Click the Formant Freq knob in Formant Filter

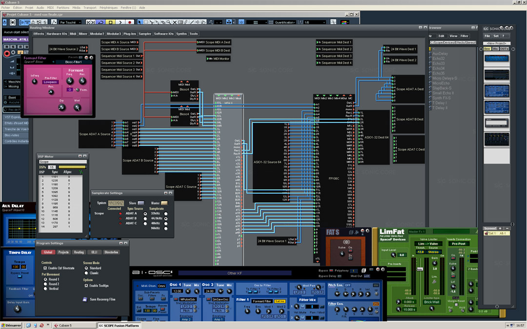70,80
